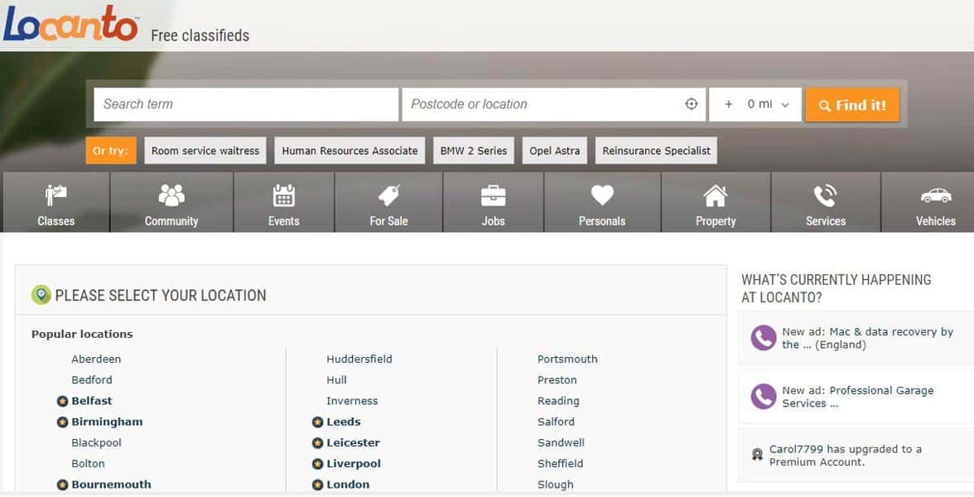Click the Vehicles car icon
Viewport: 974px width, 497px height.
(x=936, y=196)
